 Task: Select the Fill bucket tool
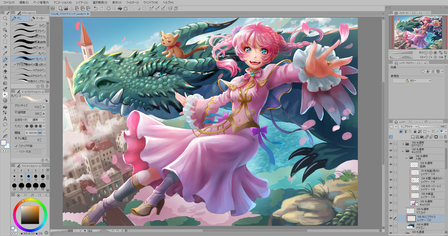pos(5,89)
